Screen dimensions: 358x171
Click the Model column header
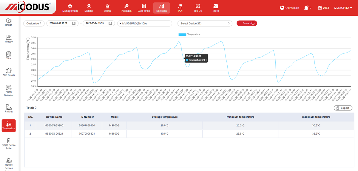(115, 117)
